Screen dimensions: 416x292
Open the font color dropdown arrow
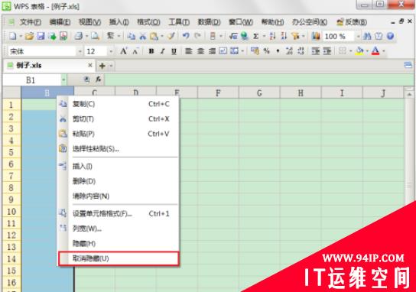coord(384,51)
